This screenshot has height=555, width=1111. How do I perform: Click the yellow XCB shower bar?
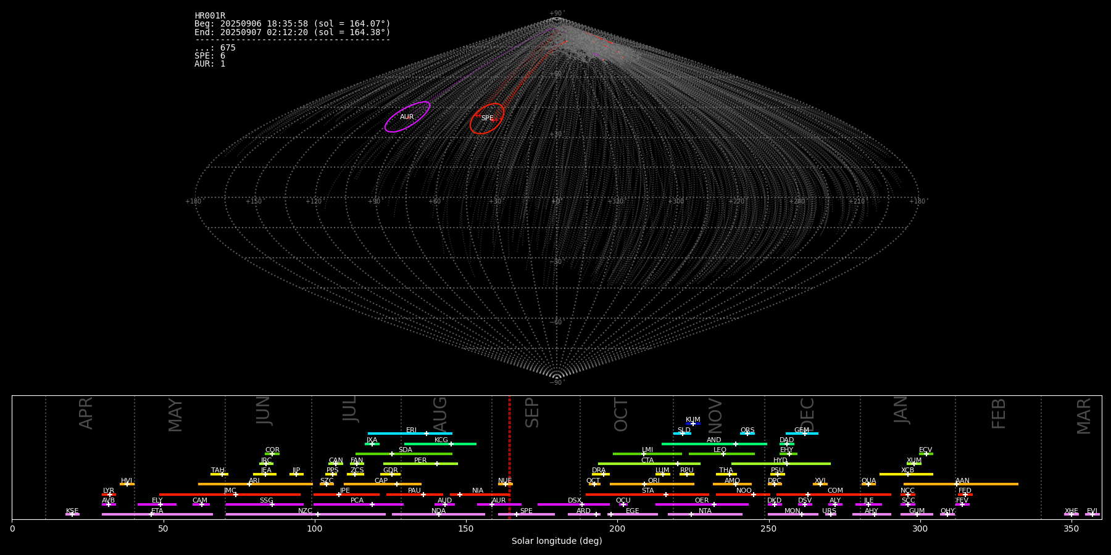(x=906, y=474)
